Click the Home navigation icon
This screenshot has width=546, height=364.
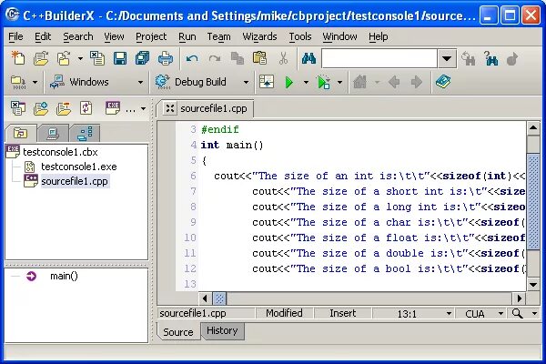click(x=360, y=82)
